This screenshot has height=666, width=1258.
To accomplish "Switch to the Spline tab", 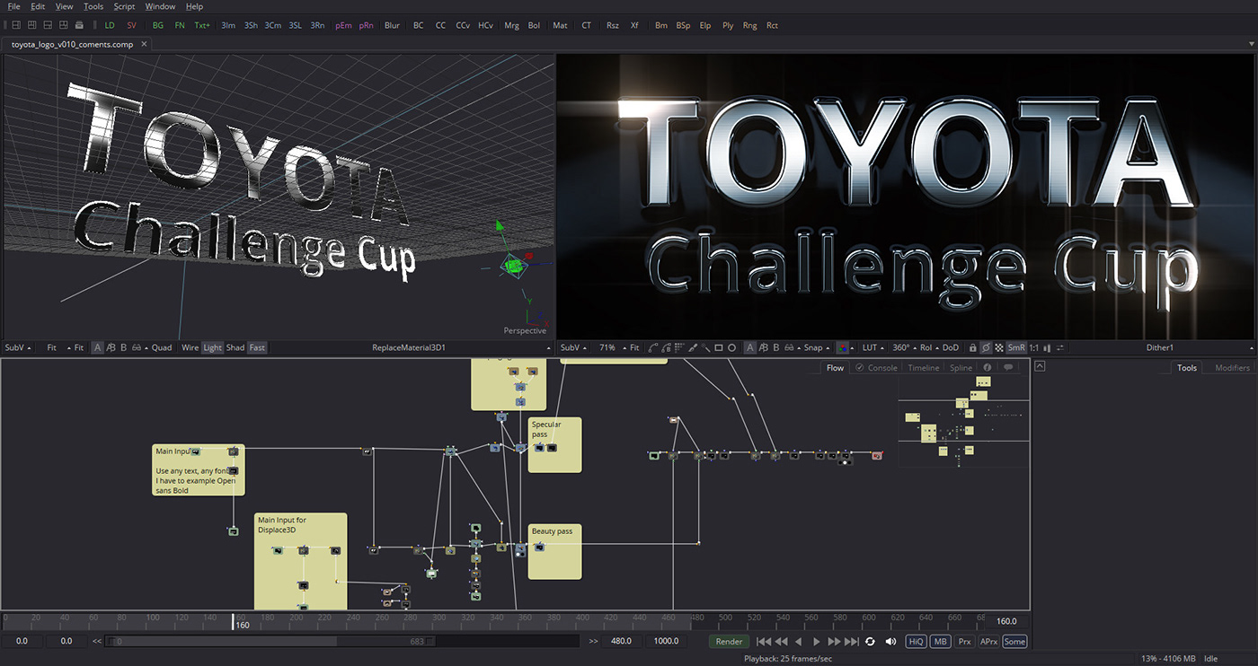I will click(x=961, y=368).
